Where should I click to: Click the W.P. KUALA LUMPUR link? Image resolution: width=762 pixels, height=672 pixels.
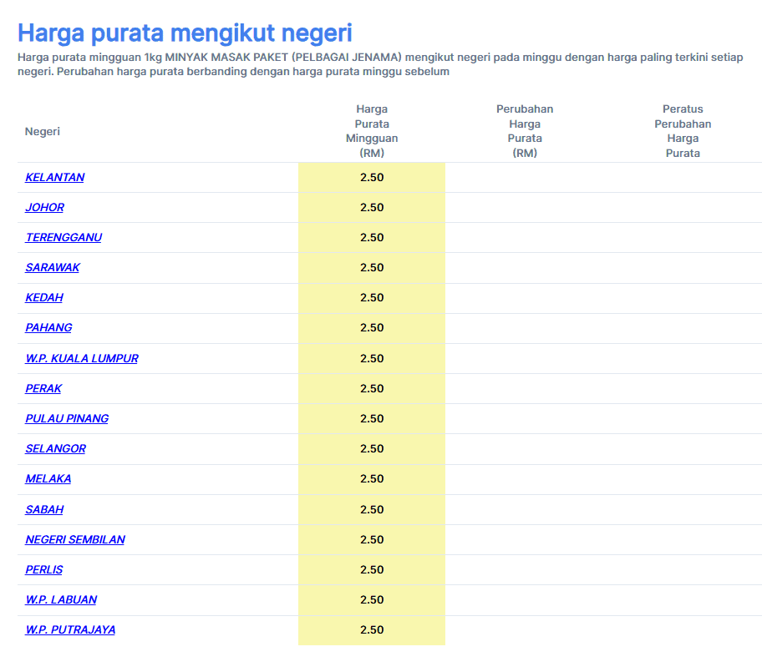(x=82, y=358)
